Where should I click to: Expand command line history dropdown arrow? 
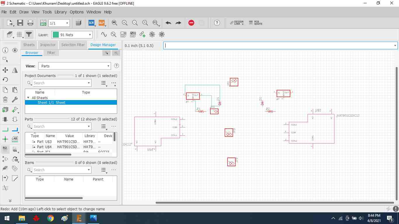(x=395, y=45)
